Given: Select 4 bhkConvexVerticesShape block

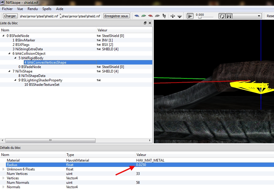Looking at the screenshot, I should coord(45,62).
